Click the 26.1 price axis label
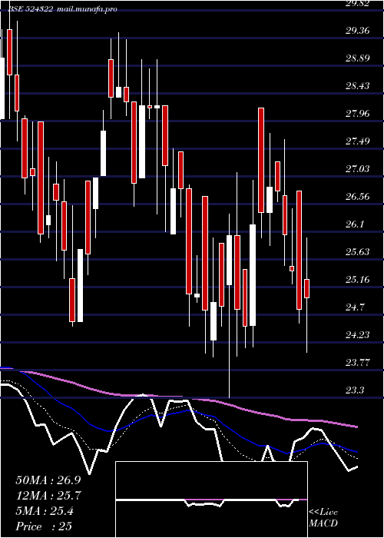The width and height of the screenshot is (384, 538). pos(355,224)
